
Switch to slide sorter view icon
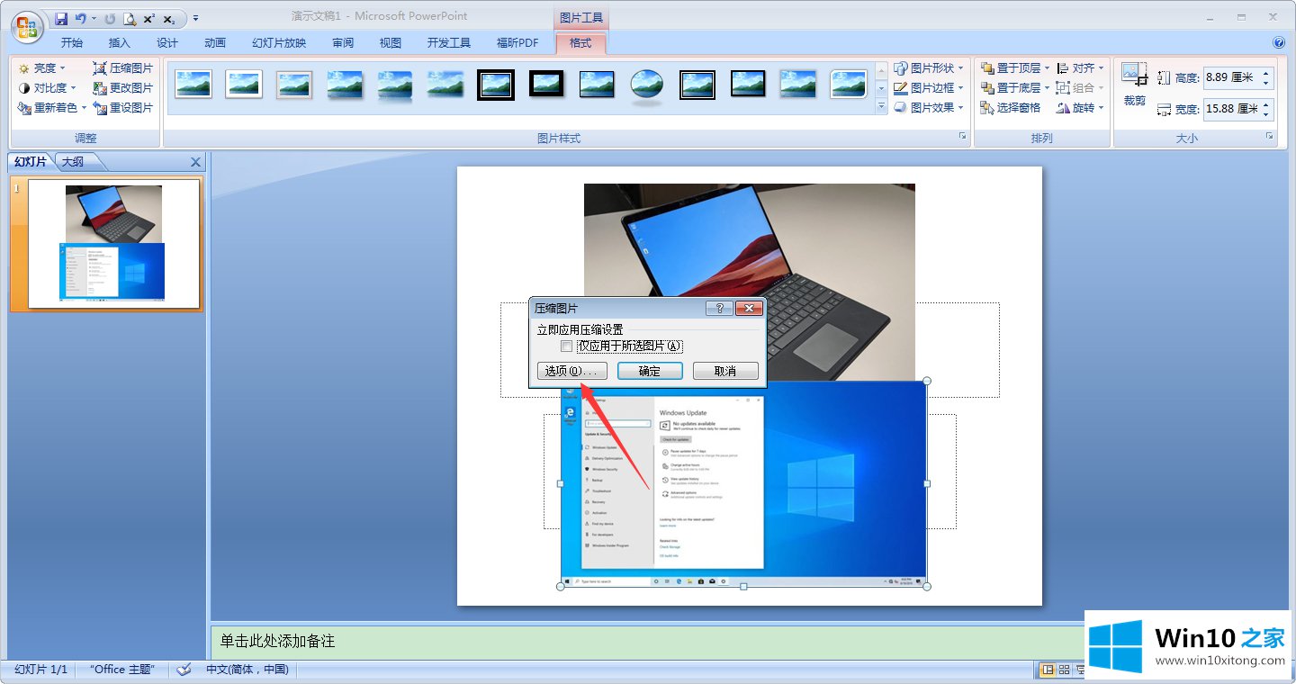(x=1064, y=670)
